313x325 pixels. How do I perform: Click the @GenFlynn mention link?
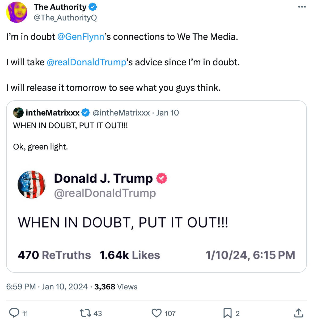pyautogui.click(x=81, y=37)
